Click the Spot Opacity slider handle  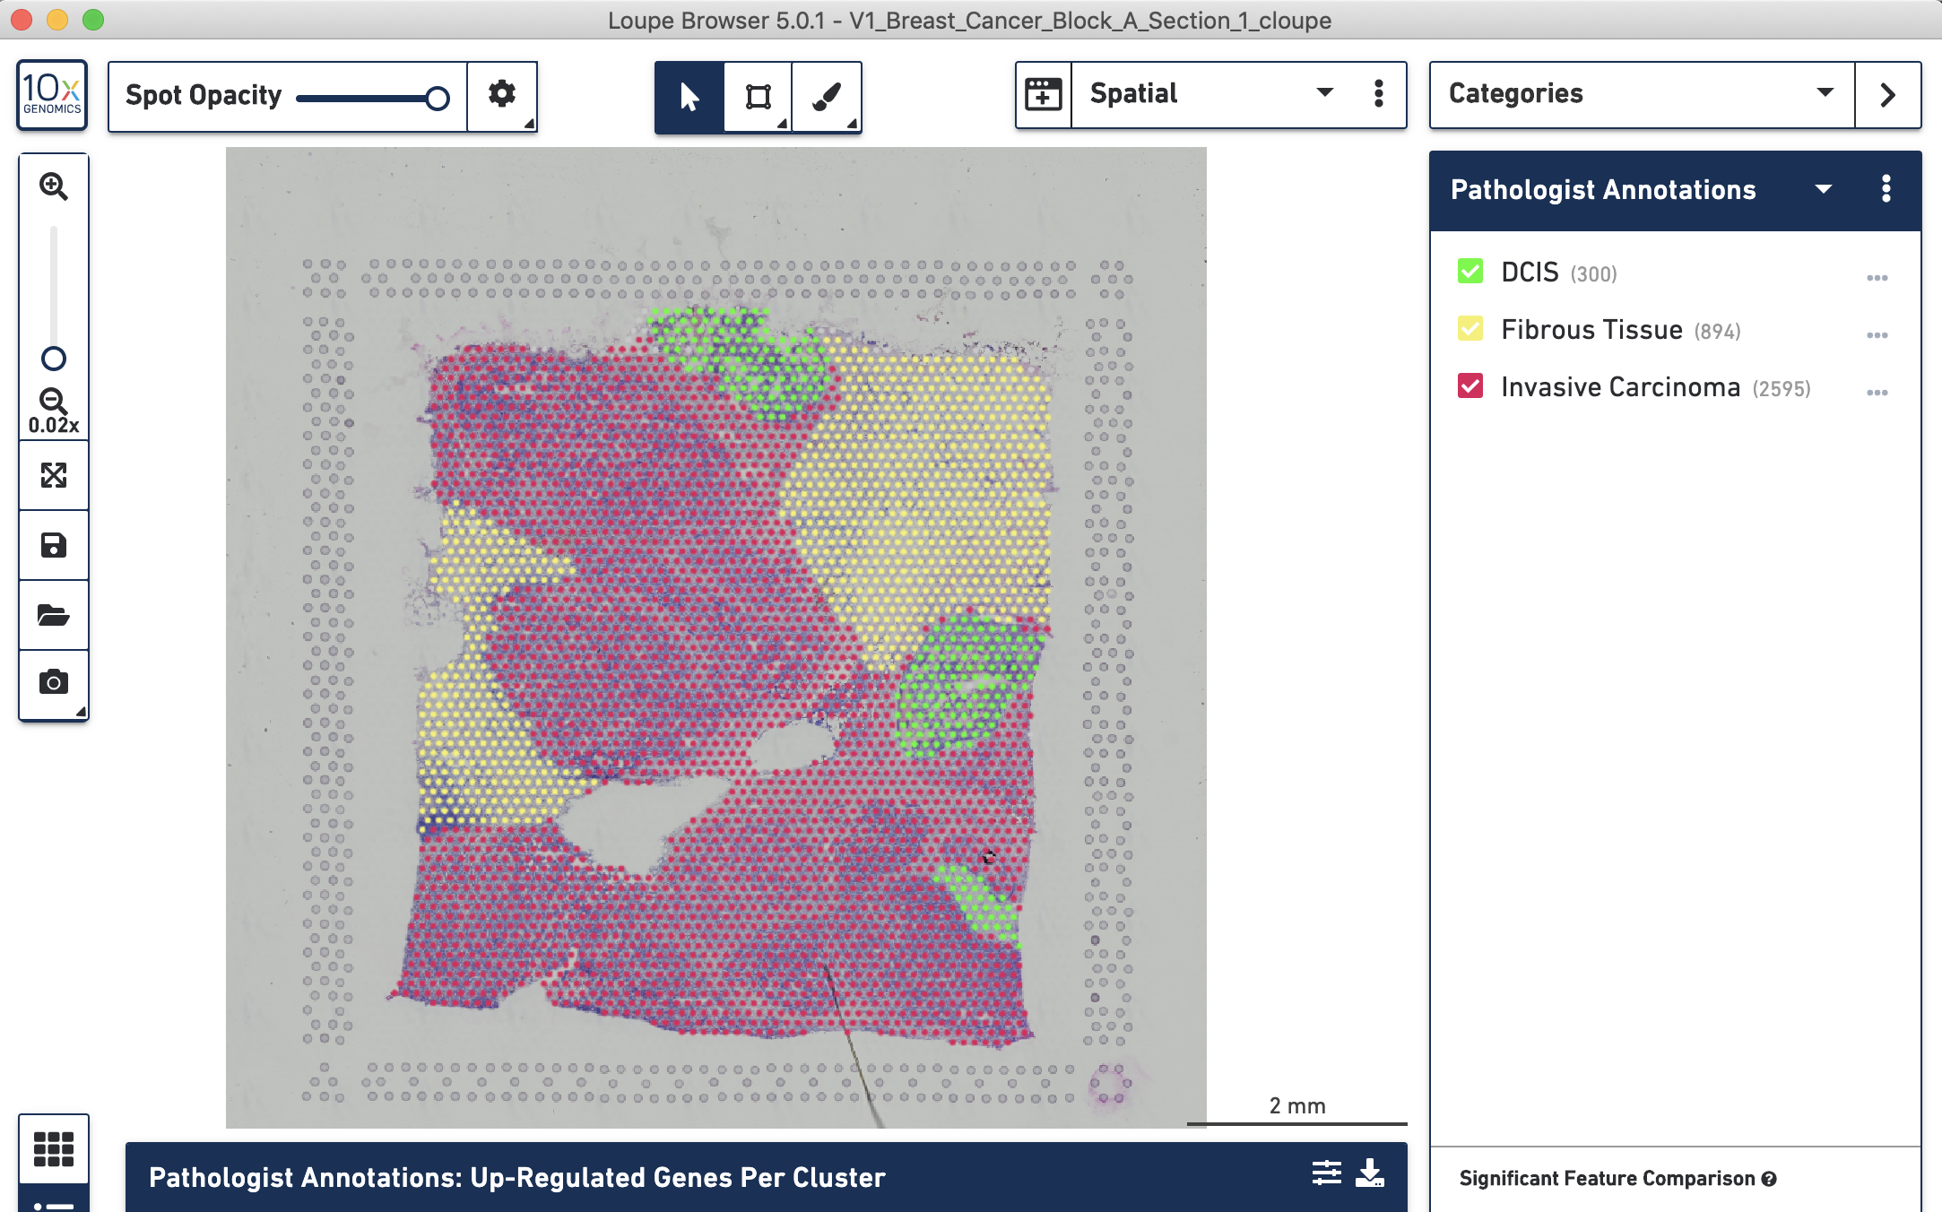438,98
